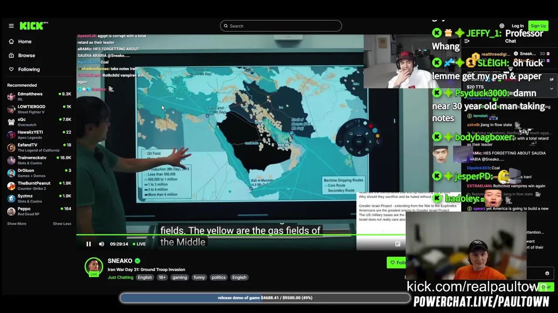
Task: Collapse recommended list with Show Less
Action: point(62,223)
